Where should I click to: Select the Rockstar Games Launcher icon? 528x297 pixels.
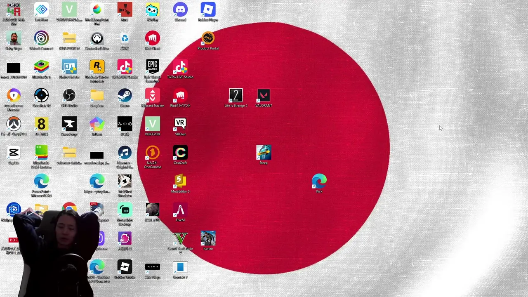[x=97, y=67]
